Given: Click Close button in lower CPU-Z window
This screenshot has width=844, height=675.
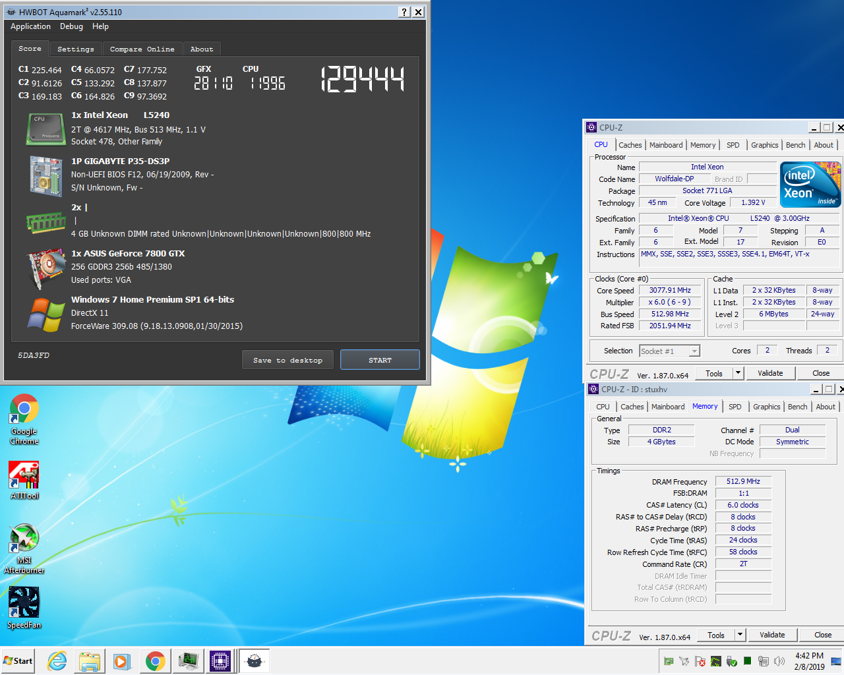Looking at the screenshot, I should pos(823,635).
